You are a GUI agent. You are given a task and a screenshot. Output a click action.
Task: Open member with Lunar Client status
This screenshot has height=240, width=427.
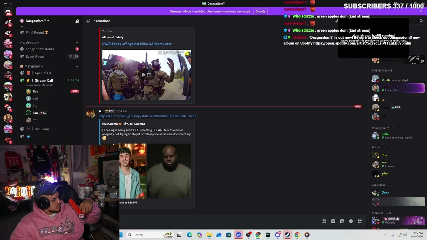click(398, 88)
